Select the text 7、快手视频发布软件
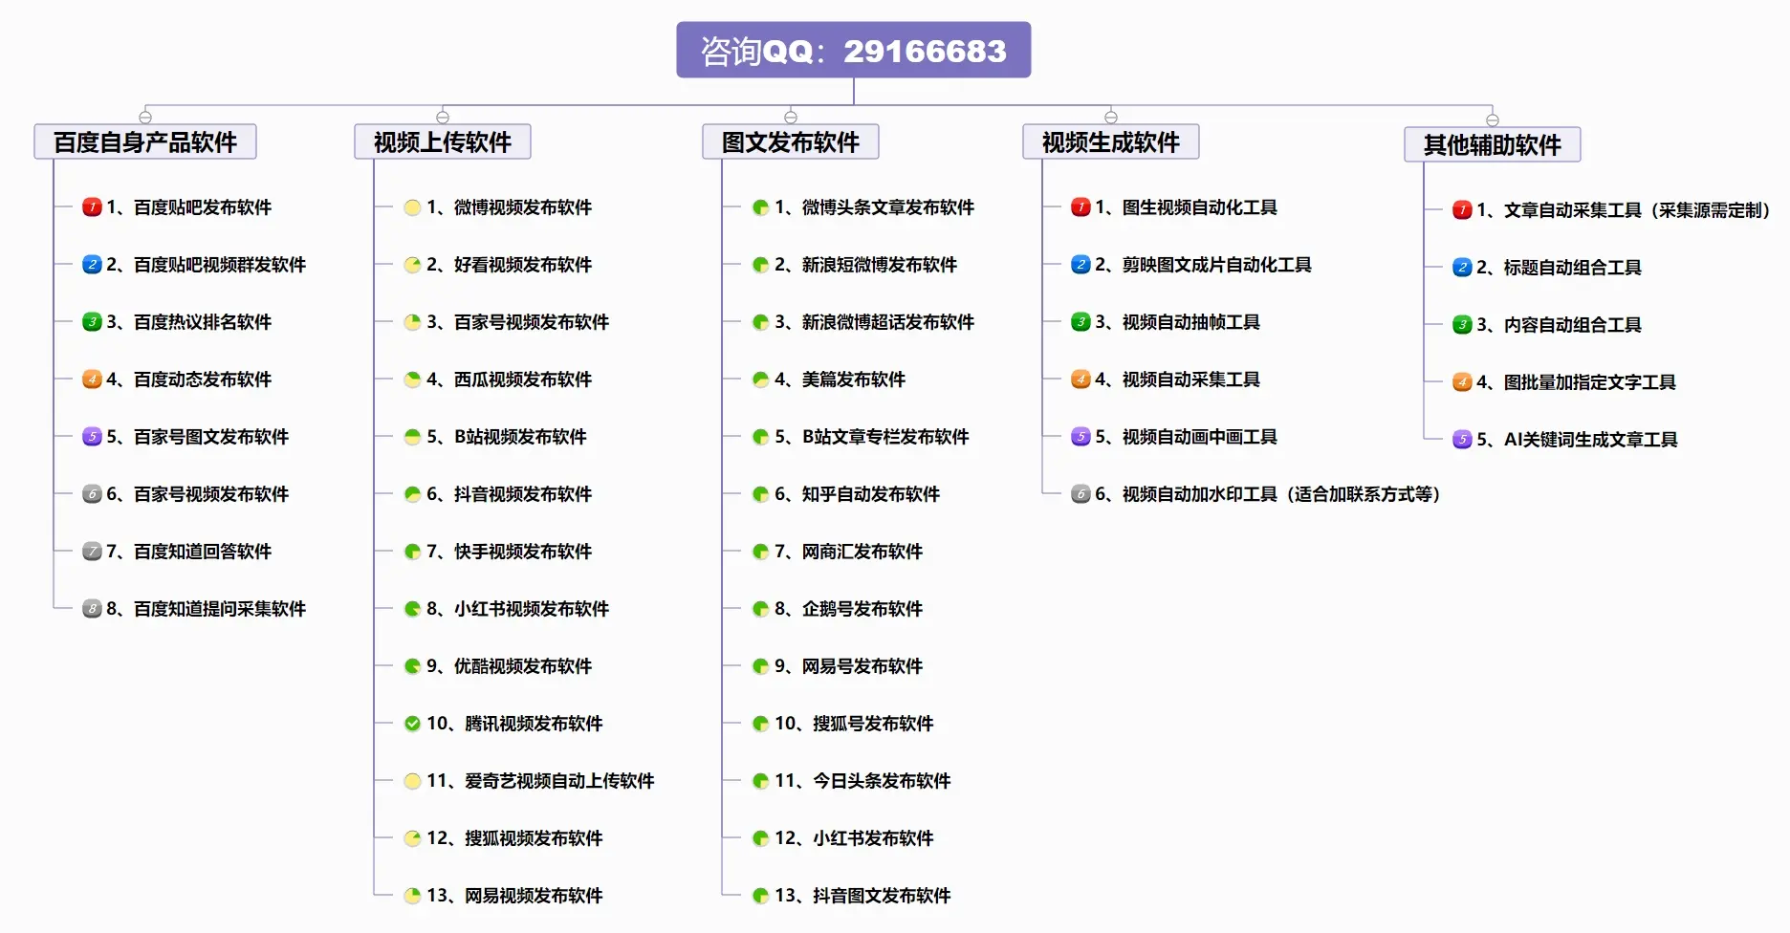This screenshot has height=933, width=1790. (x=510, y=552)
